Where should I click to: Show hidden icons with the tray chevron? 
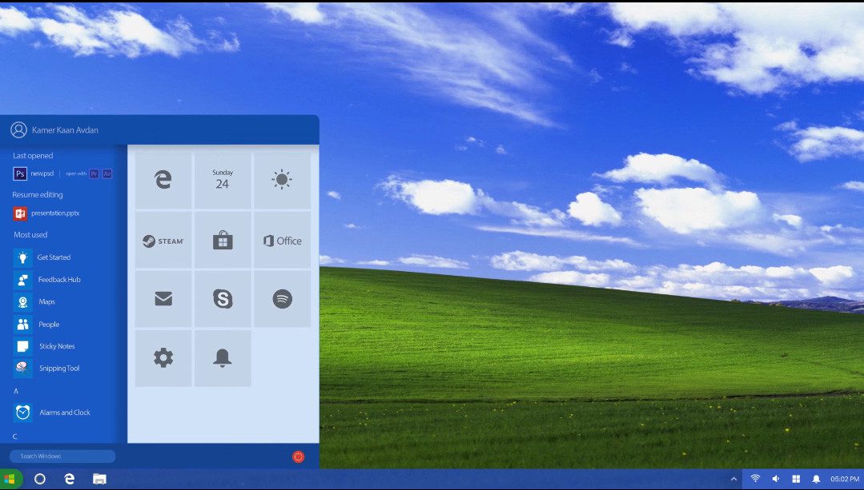[x=733, y=478]
